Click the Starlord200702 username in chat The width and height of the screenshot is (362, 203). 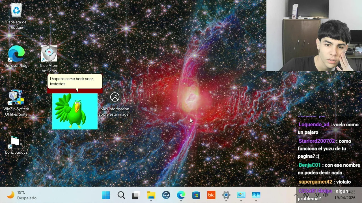pyautogui.click(x=317, y=141)
